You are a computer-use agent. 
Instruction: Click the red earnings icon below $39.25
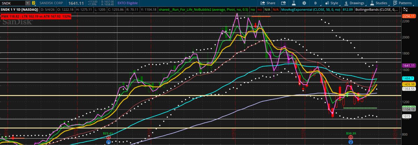tap(350, 137)
